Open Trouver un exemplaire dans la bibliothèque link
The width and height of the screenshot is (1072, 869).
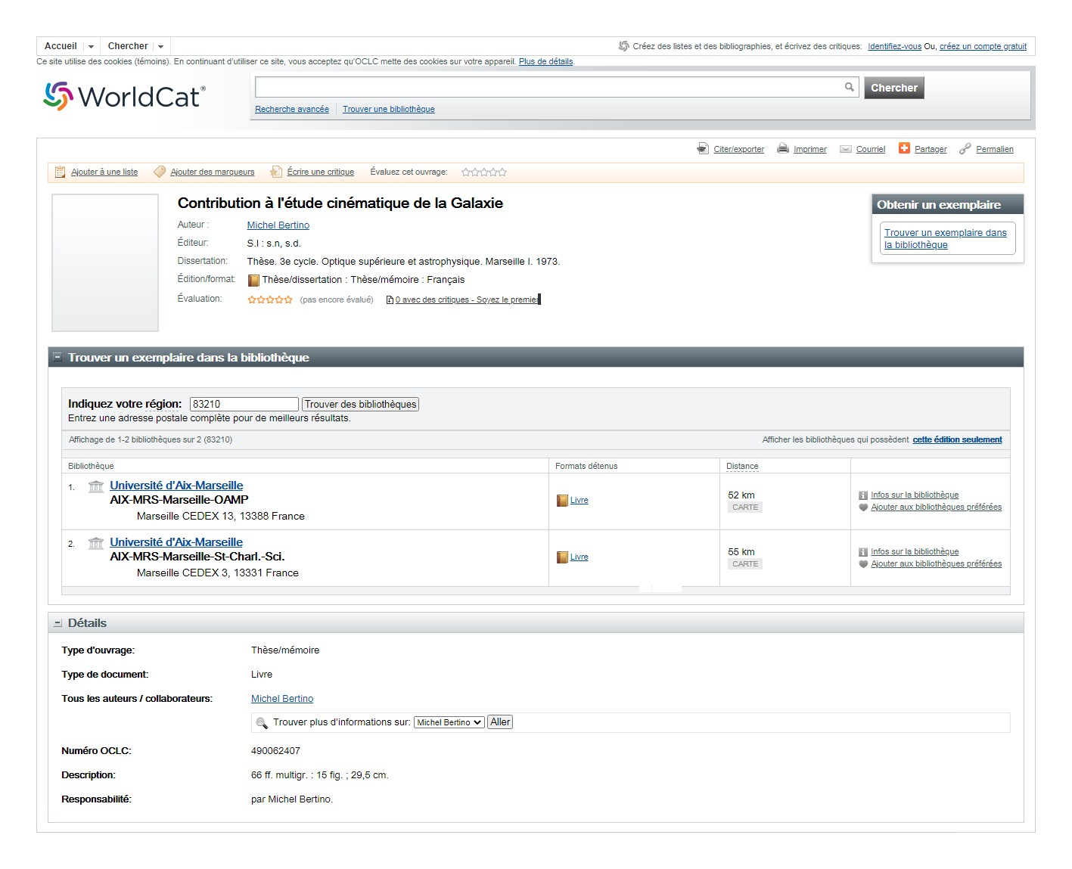(946, 239)
